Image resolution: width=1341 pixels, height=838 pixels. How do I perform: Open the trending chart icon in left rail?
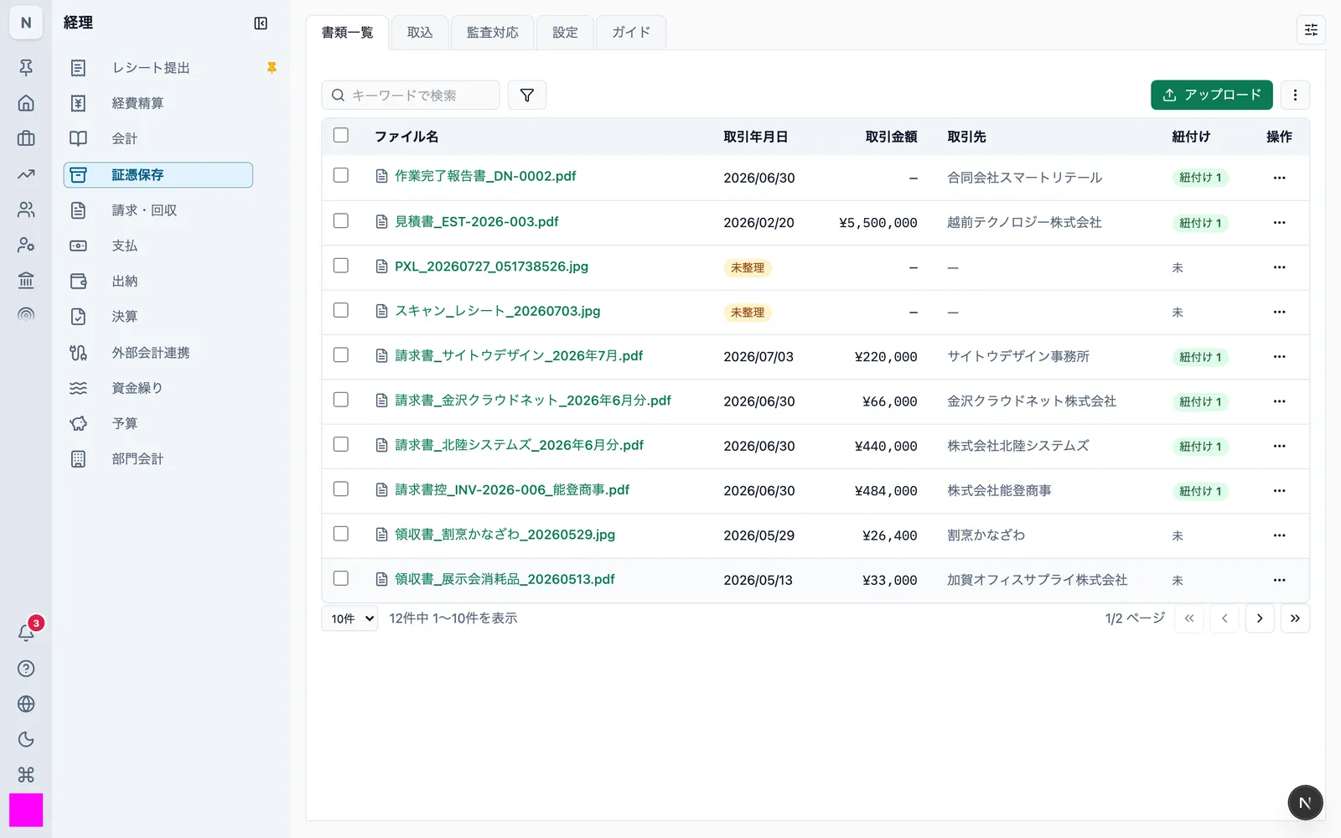26,174
